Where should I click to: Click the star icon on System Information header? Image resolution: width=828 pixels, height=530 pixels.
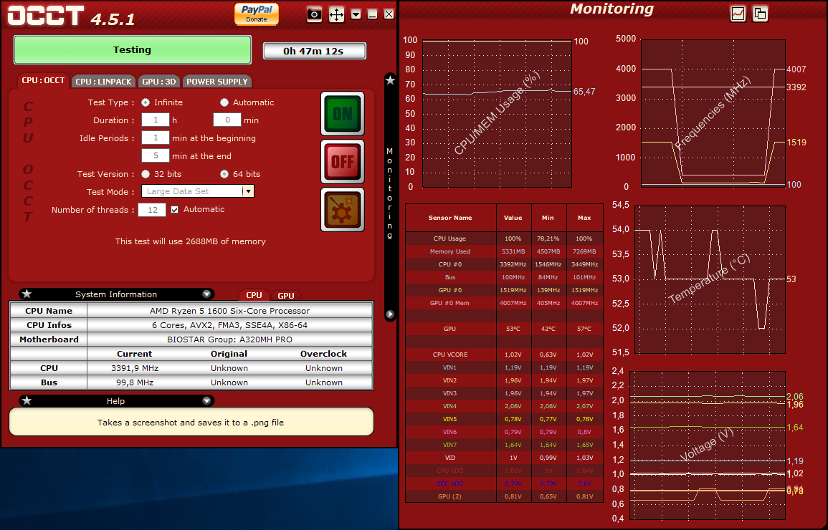pos(27,294)
